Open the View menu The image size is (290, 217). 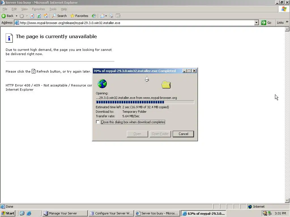pos(24,9)
